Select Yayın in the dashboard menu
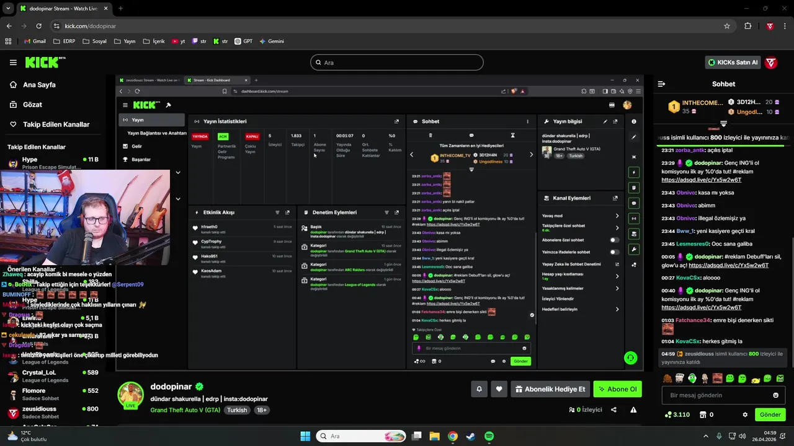The width and height of the screenshot is (794, 446). click(x=152, y=120)
